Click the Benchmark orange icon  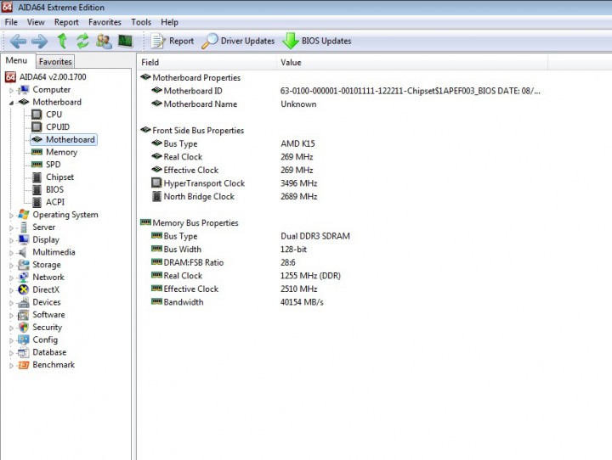tap(24, 364)
